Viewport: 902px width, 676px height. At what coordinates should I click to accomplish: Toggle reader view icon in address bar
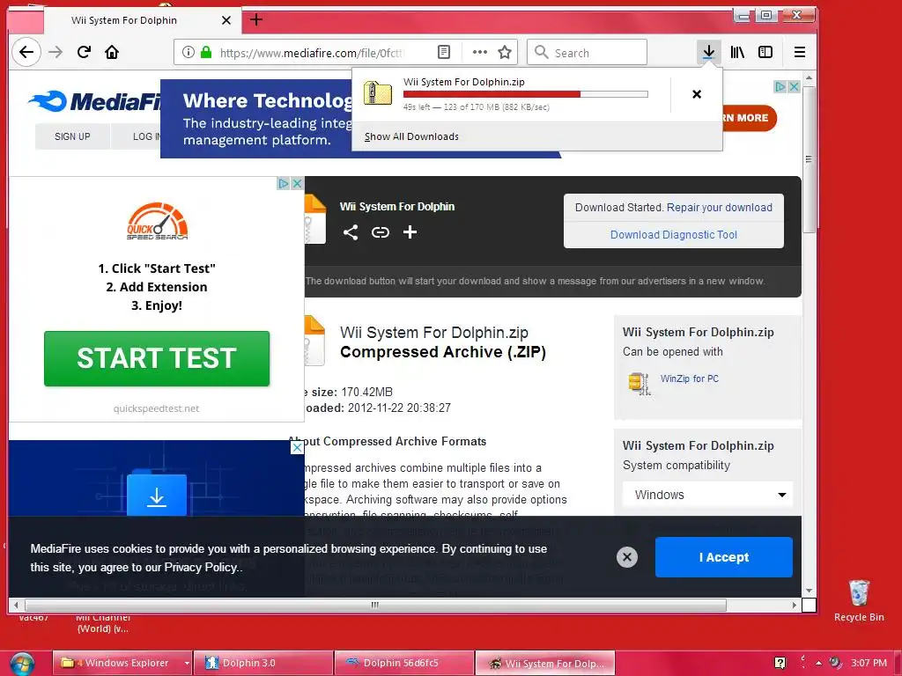point(444,52)
